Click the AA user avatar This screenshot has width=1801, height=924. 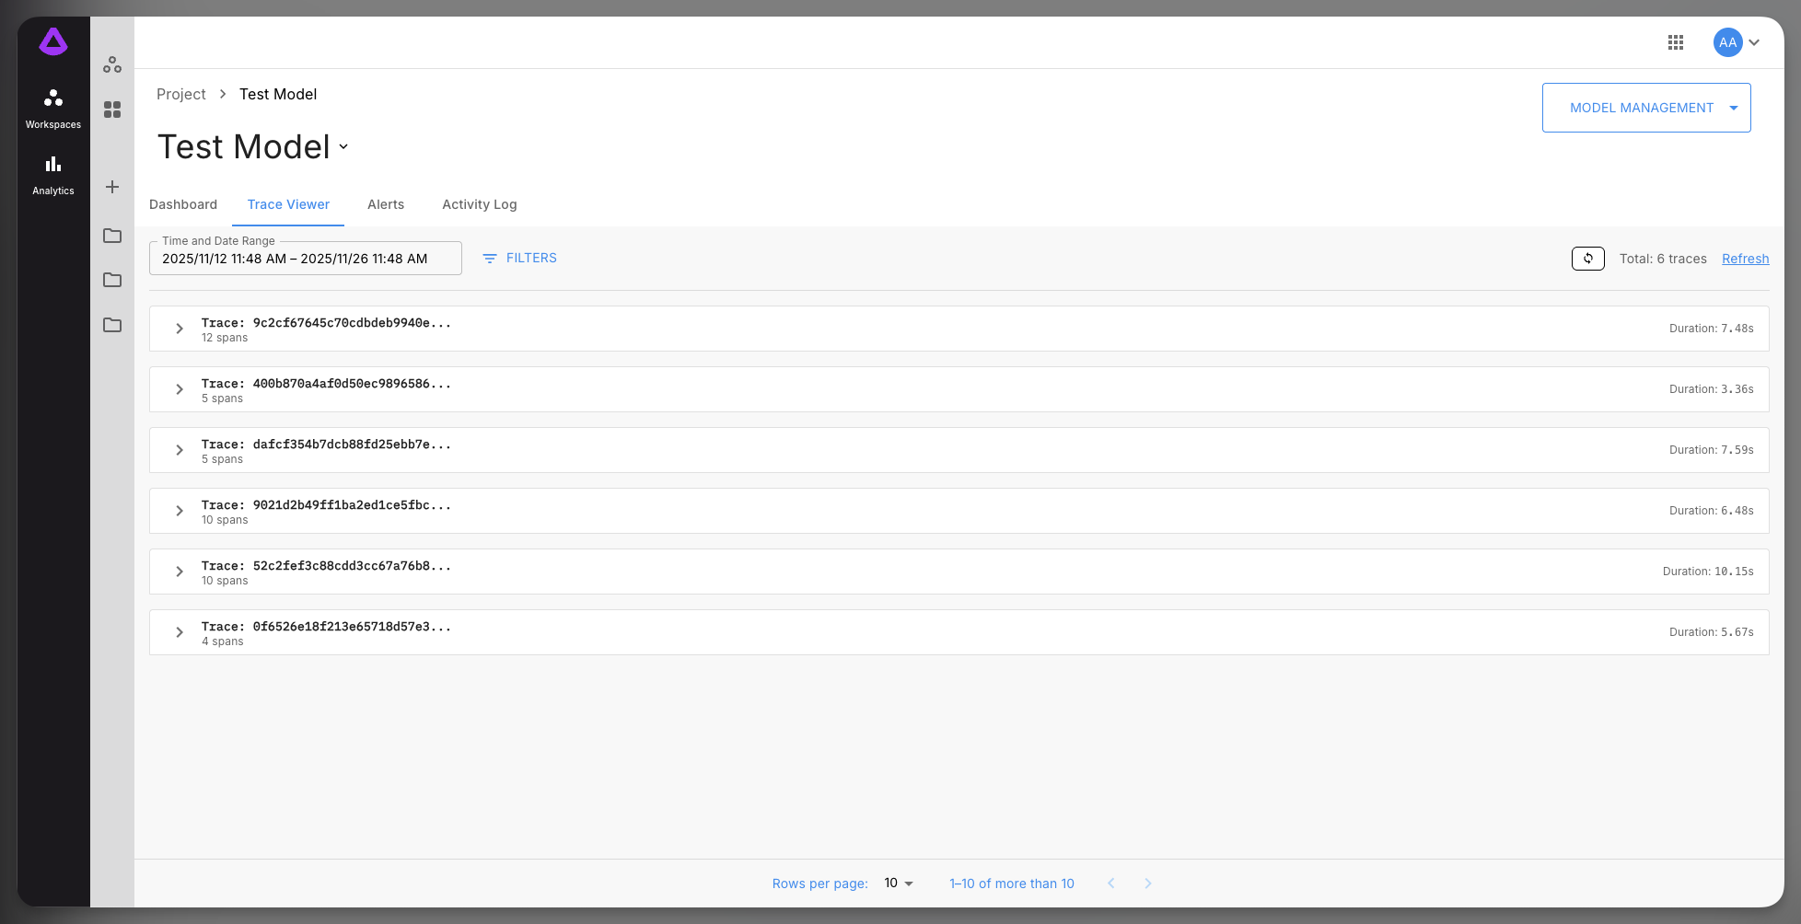tap(1728, 42)
